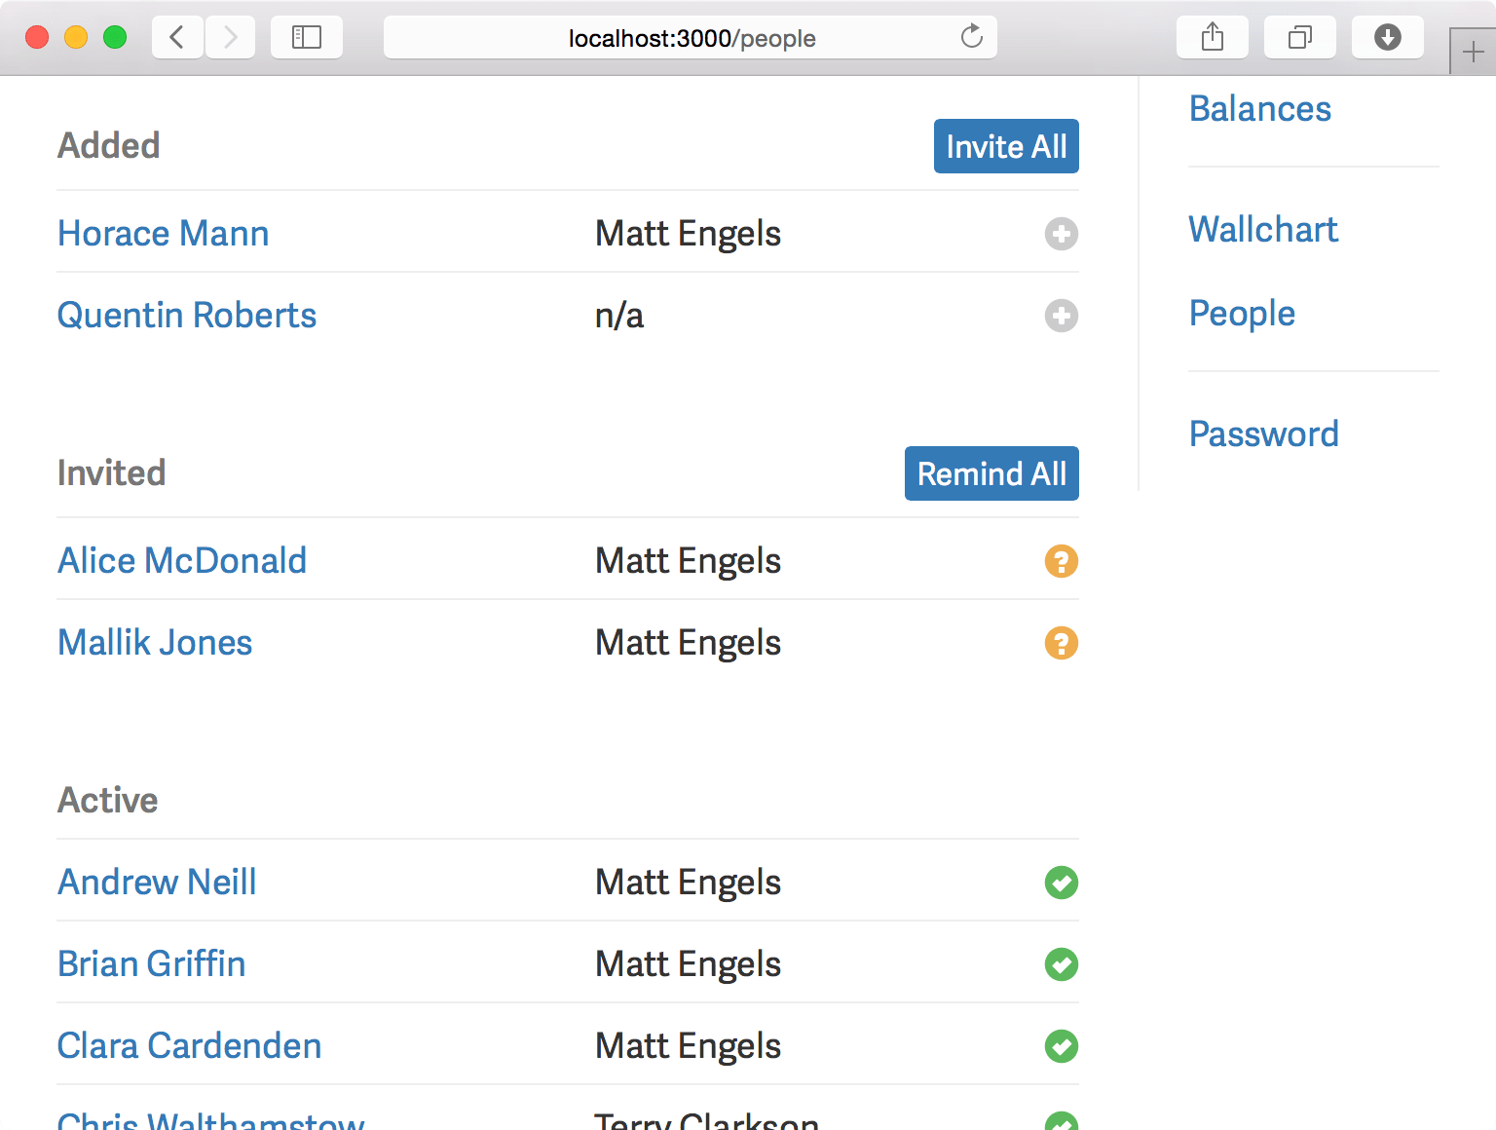Click the plus icon in Quentin Roberts row
1496x1130 pixels.
[1062, 316]
